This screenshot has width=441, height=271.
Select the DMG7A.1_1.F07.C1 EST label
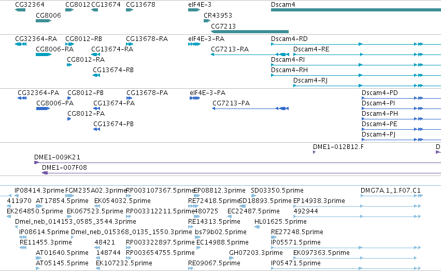click(391, 191)
